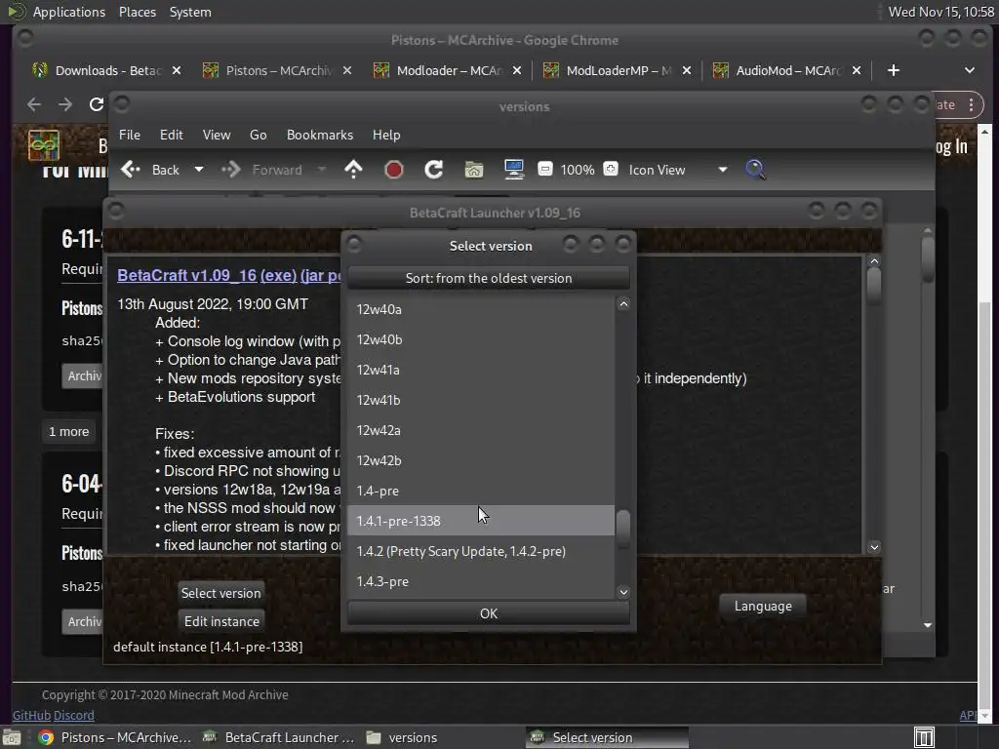999x749 pixels.
Task: Open Chrome three-dot menu
Action: tap(971, 104)
